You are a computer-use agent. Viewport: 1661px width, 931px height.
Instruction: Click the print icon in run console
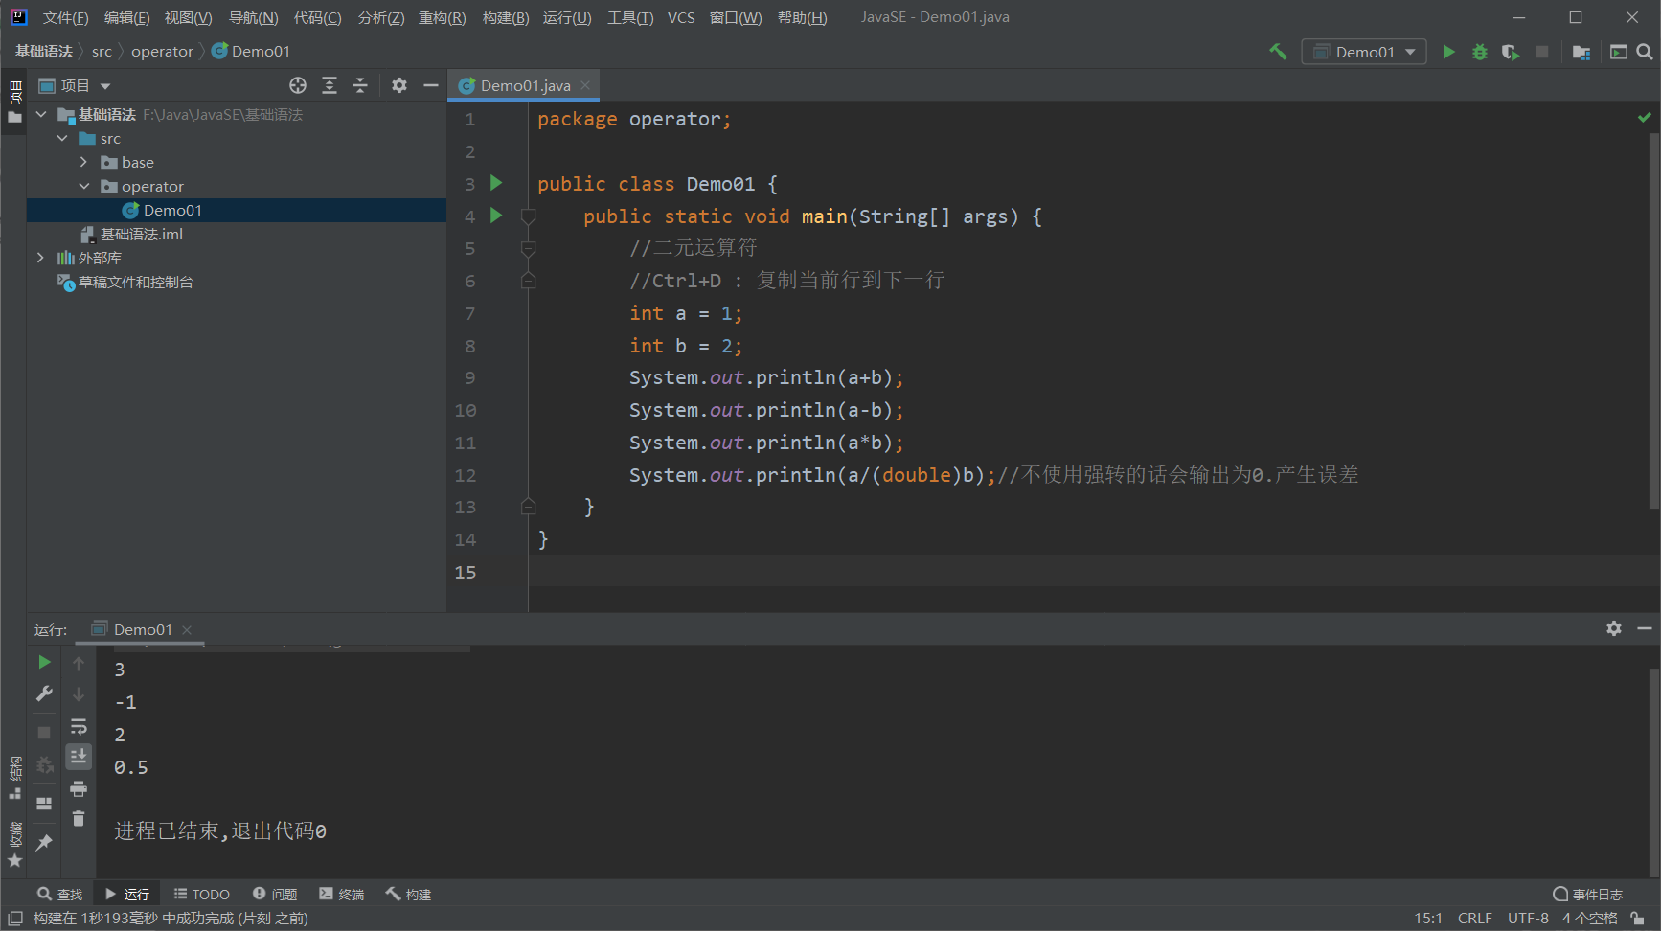79,788
